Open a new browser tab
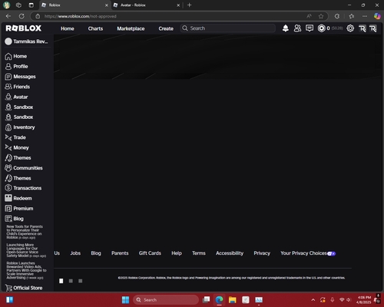 (190, 5)
